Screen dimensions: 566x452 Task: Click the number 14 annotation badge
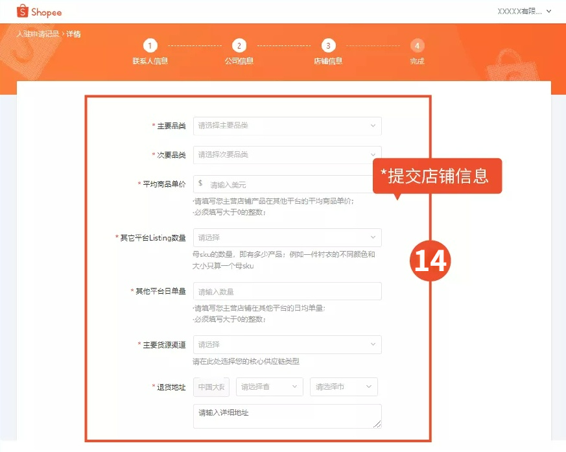point(429,261)
